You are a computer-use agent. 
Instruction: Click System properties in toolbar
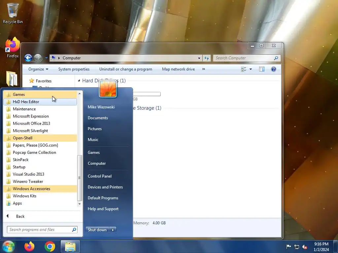coord(74,69)
